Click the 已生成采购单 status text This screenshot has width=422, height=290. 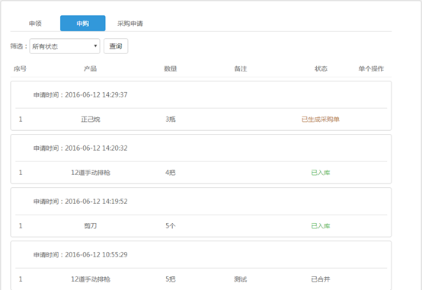(x=321, y=120)
